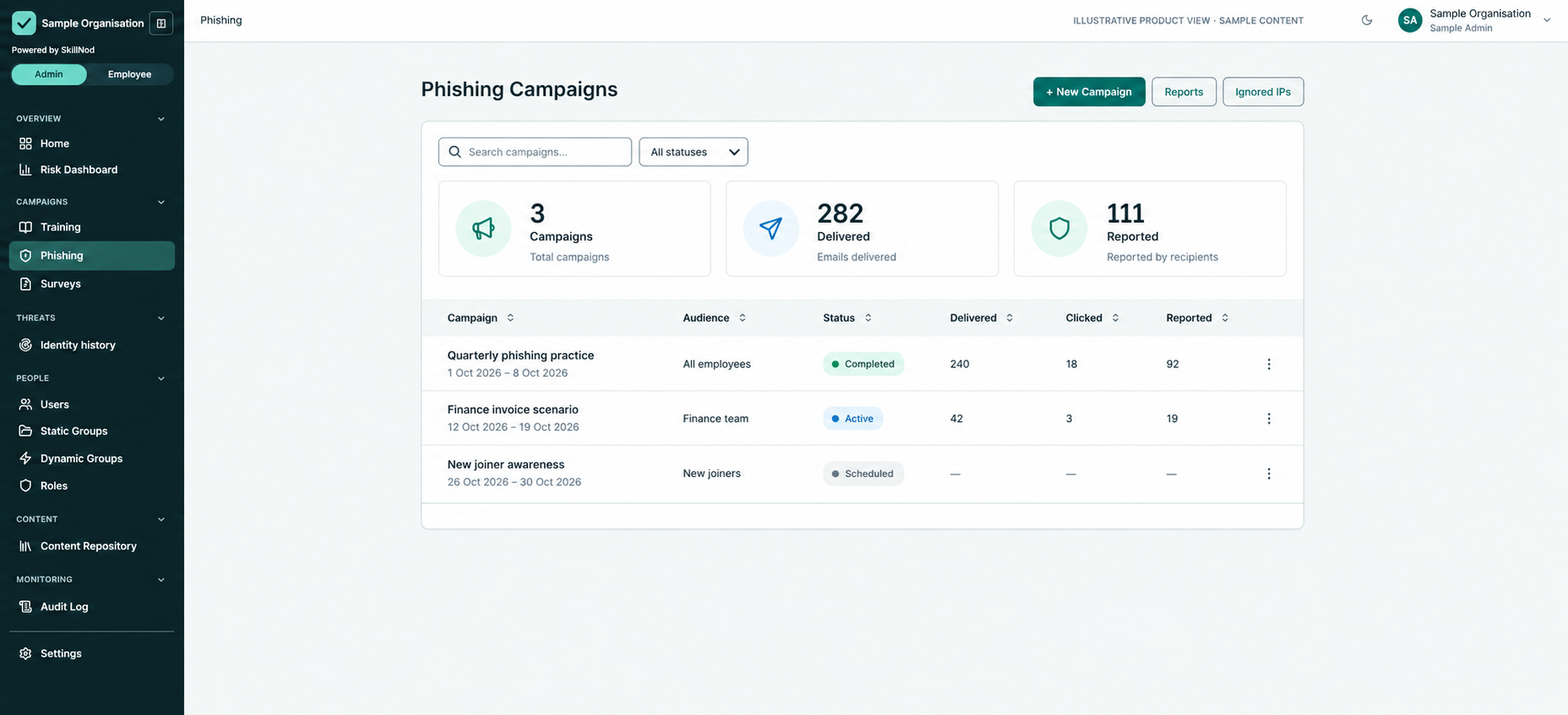Click the Active status badge
Image resolution: width=1568 pixels, height=715 pixels.
pyautogui.click(x=853, y=419)
